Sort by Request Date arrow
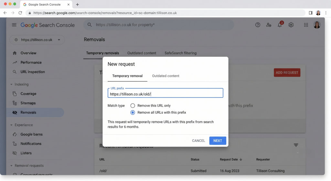The width and height of the screenshot is (331, 181). point(241,159)
